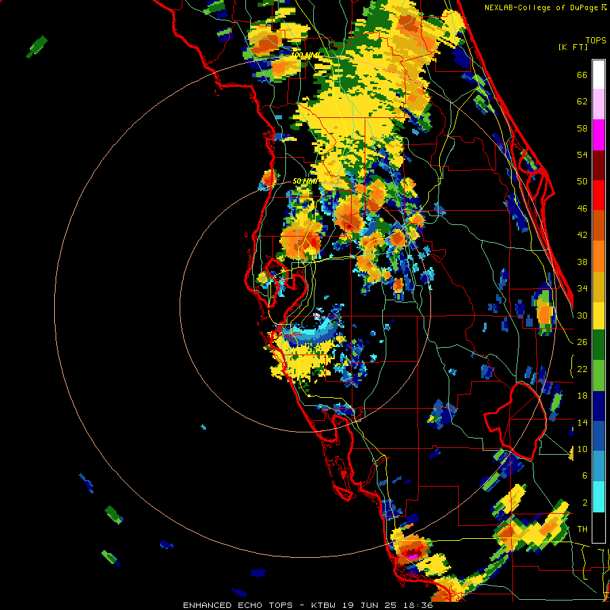Click the white swatch on the tops scale
The image size is (610, 610).
pos(598,75)
